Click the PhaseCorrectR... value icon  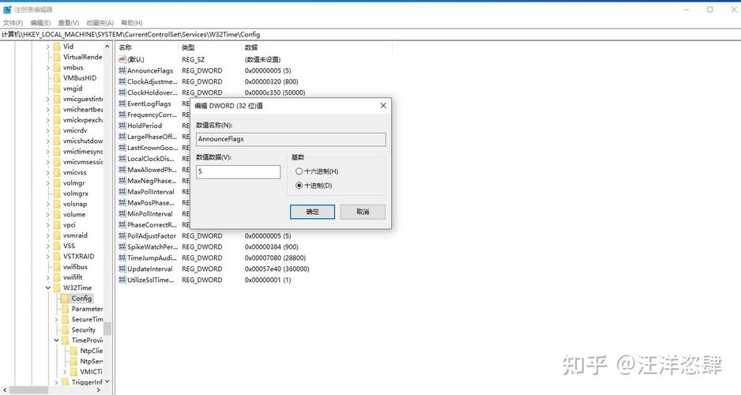click(122, 225)
